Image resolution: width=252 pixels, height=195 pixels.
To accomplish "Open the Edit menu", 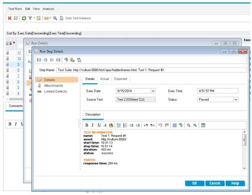I will click(x=27, y=9).
